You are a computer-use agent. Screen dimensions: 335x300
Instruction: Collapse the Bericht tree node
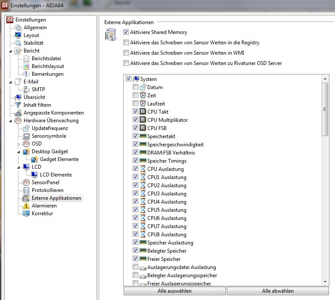(10, 51)
